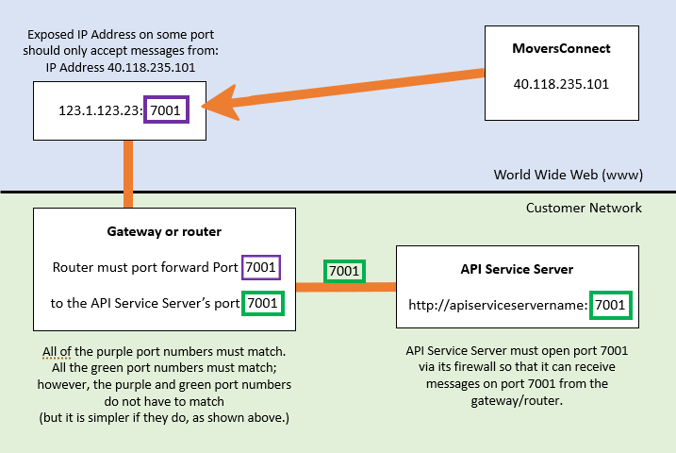The image size is (676, 453).
Task: Click the 'World Wide Web (www)' label
Action: pyautogui.click(x=569, y=175)
